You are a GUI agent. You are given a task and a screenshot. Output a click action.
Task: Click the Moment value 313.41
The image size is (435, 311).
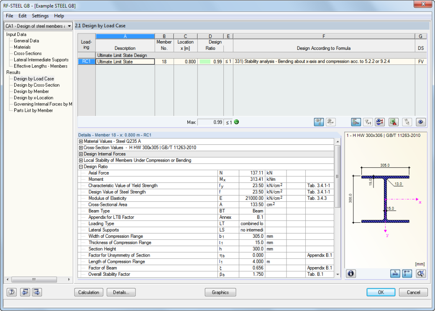click(252, 180)
